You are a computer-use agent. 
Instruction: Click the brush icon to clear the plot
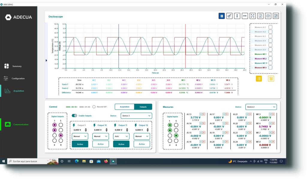[229, 16]
